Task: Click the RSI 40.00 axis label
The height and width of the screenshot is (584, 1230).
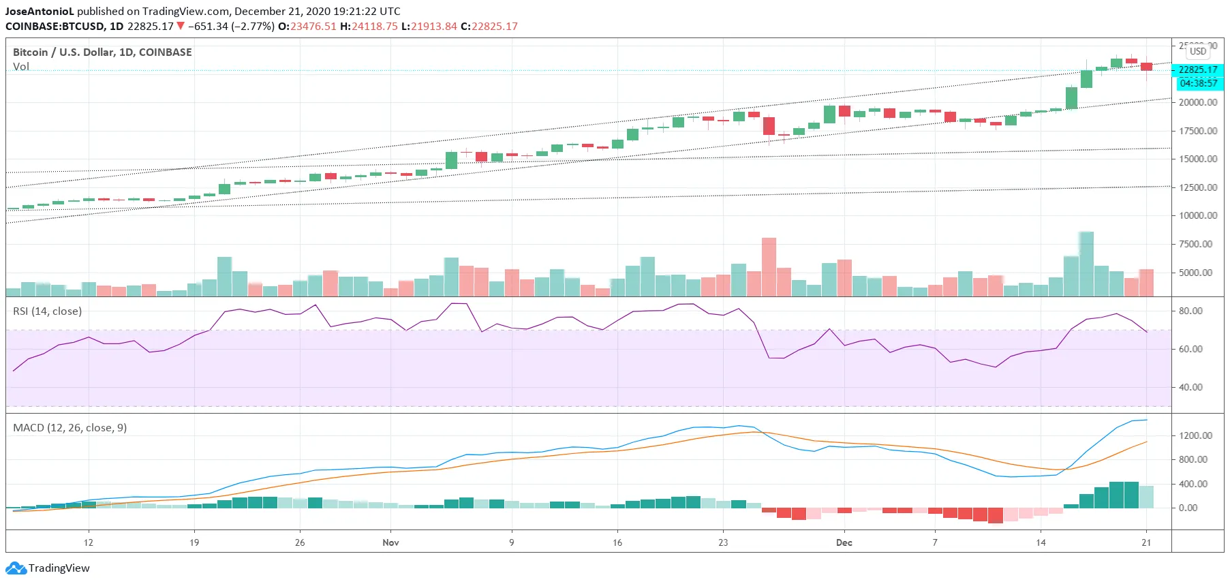Action: (1191, 387)
